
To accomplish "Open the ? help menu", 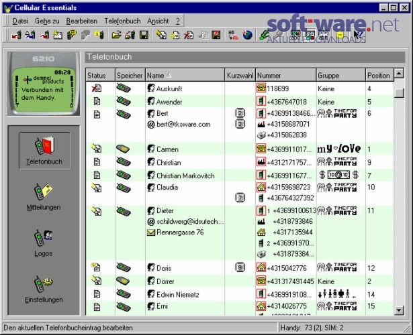I will pos(178,21).
